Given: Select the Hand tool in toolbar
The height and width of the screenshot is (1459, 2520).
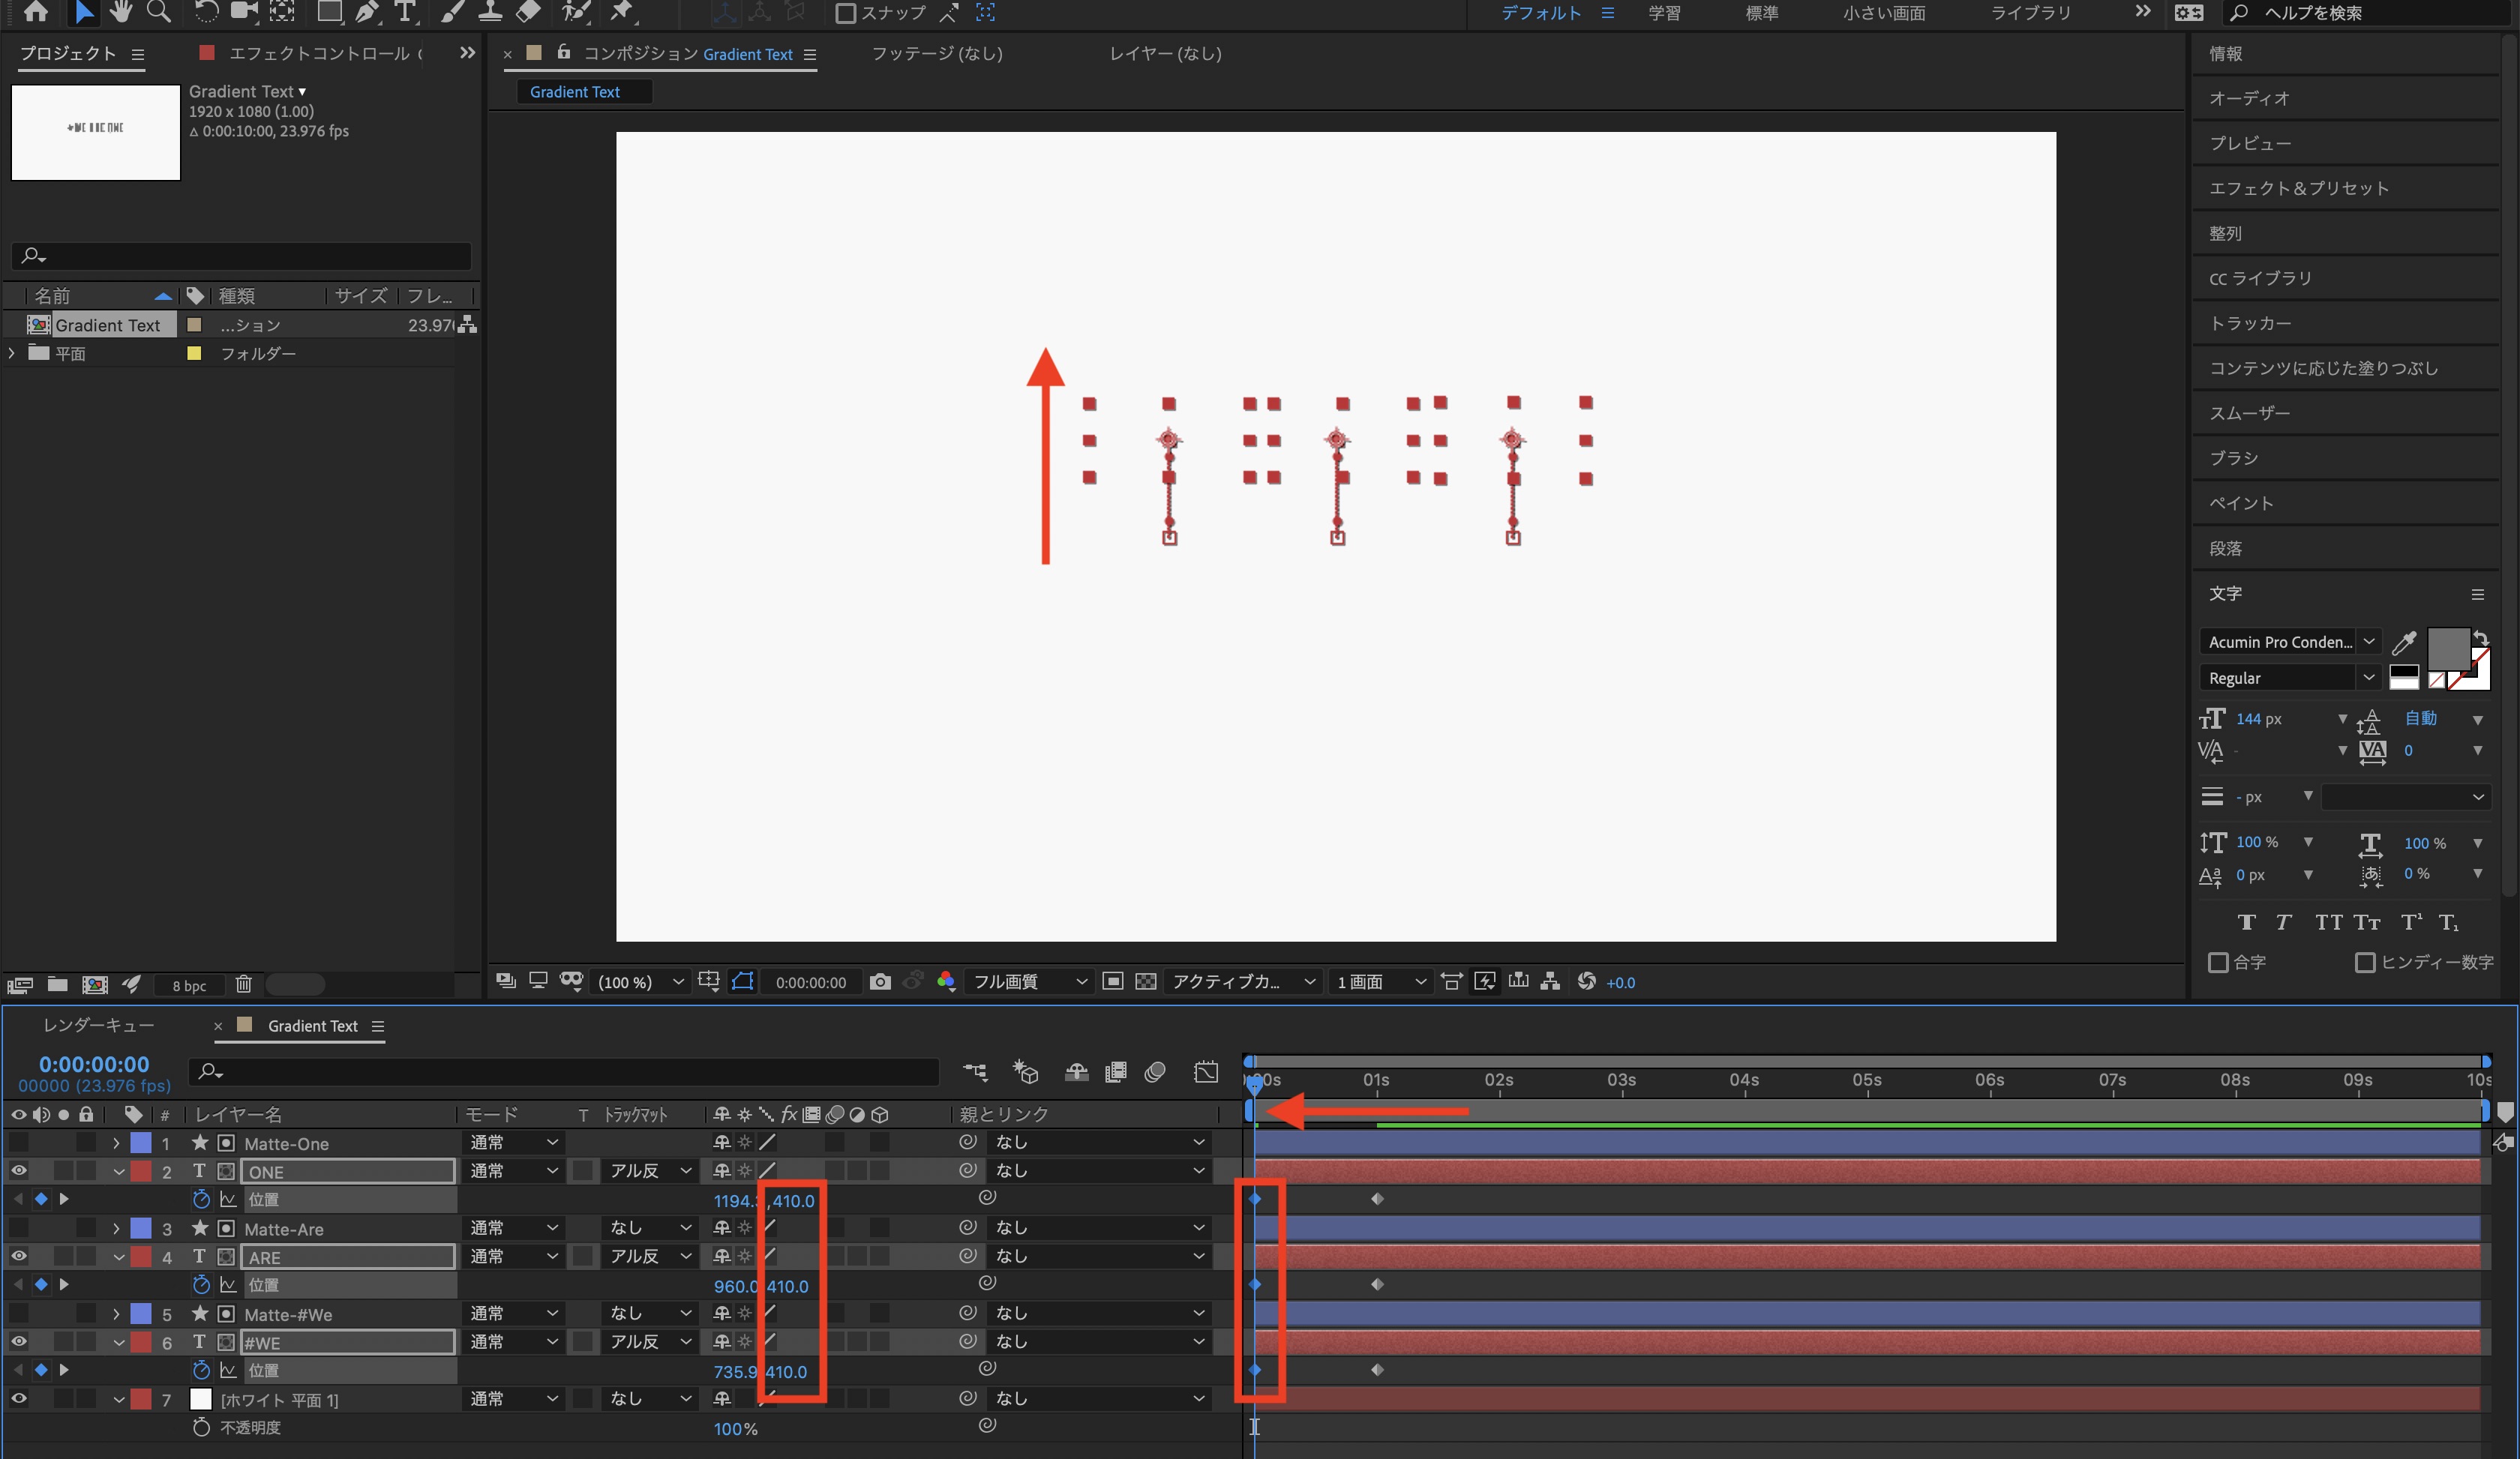Looking at the screenshot, I should 121,12.
